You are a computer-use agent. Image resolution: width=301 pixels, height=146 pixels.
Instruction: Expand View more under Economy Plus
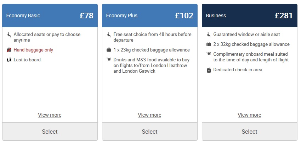pyautogui.click(x=149, y=115)
